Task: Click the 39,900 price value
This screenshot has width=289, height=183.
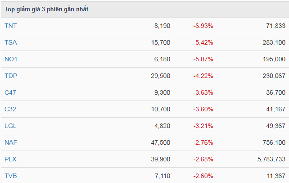Action: pyautogui.click(x=161, y=159)
